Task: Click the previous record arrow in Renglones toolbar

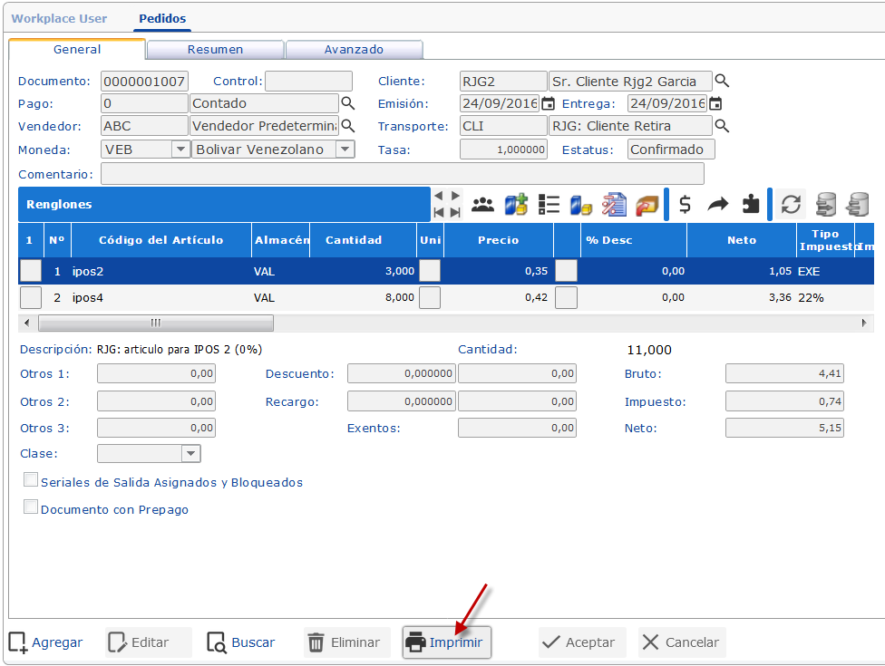Action: click(439, 196)
